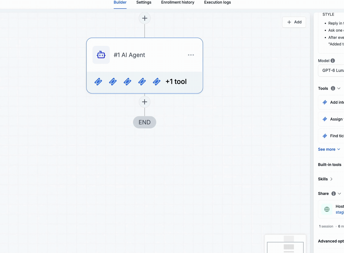Click the globe icon in the Share section
344x253 pixels.
click(x=327, y=209)
